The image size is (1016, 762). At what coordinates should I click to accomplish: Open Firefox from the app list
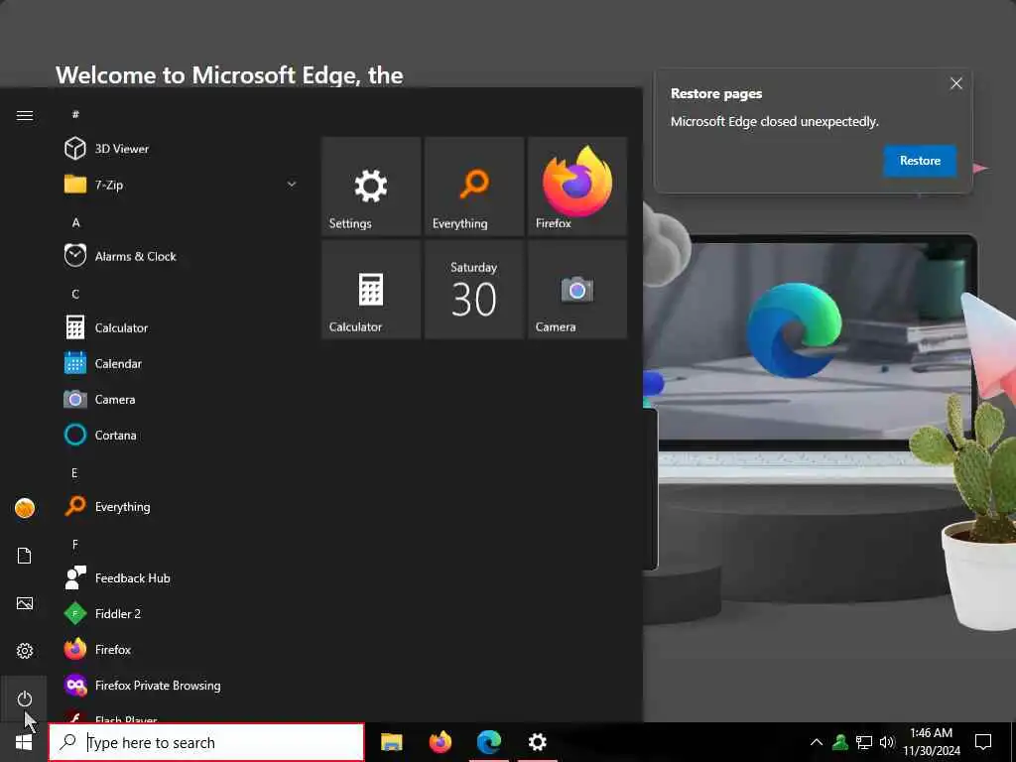(181, 649)
